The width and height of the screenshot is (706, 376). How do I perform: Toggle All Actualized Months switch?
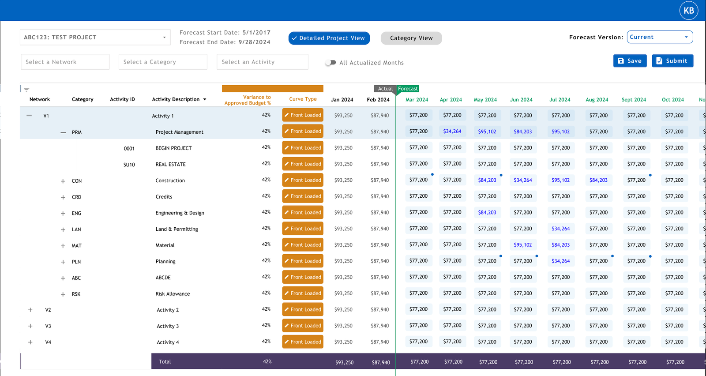[330, 63]
